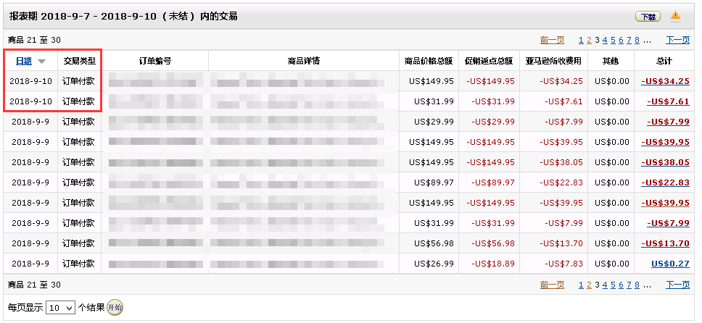Open page 5 in the top pagination

point(613,41)
